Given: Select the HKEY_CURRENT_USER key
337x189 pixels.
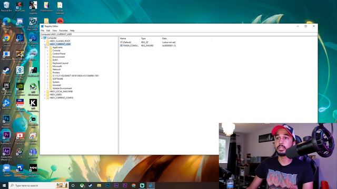Looking at the screenshot, I should pos(60,44).
